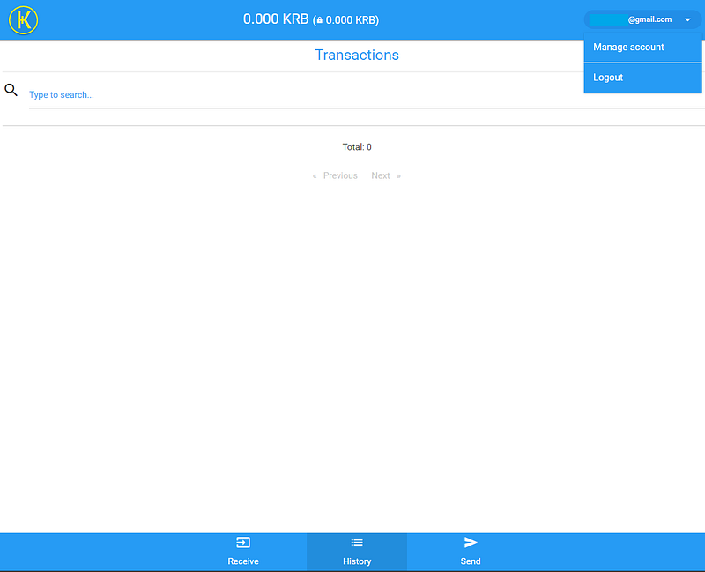Image resolution: width=705 pixels, height=572 pixels.
Task: Focus the Type to search field
Action: tap(367, 95)
